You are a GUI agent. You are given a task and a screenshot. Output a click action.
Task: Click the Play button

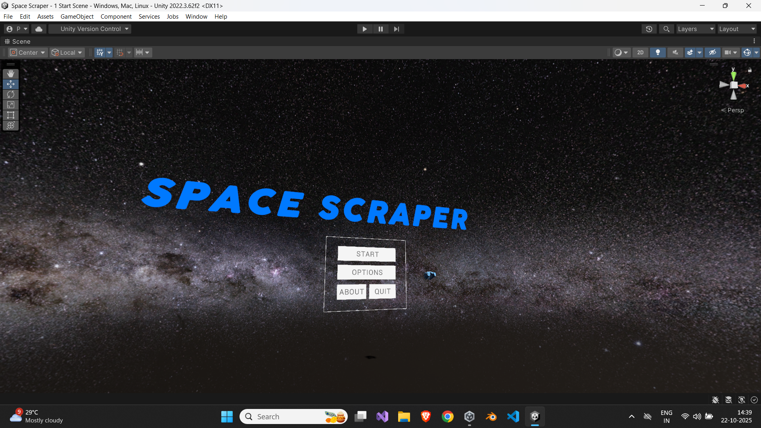(x=364, y=29)
